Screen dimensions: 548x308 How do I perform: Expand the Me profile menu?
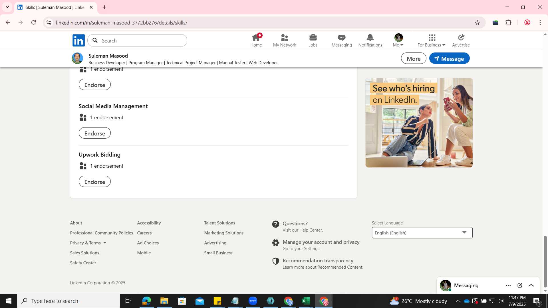pyautogui.click(x=398, y=40)
